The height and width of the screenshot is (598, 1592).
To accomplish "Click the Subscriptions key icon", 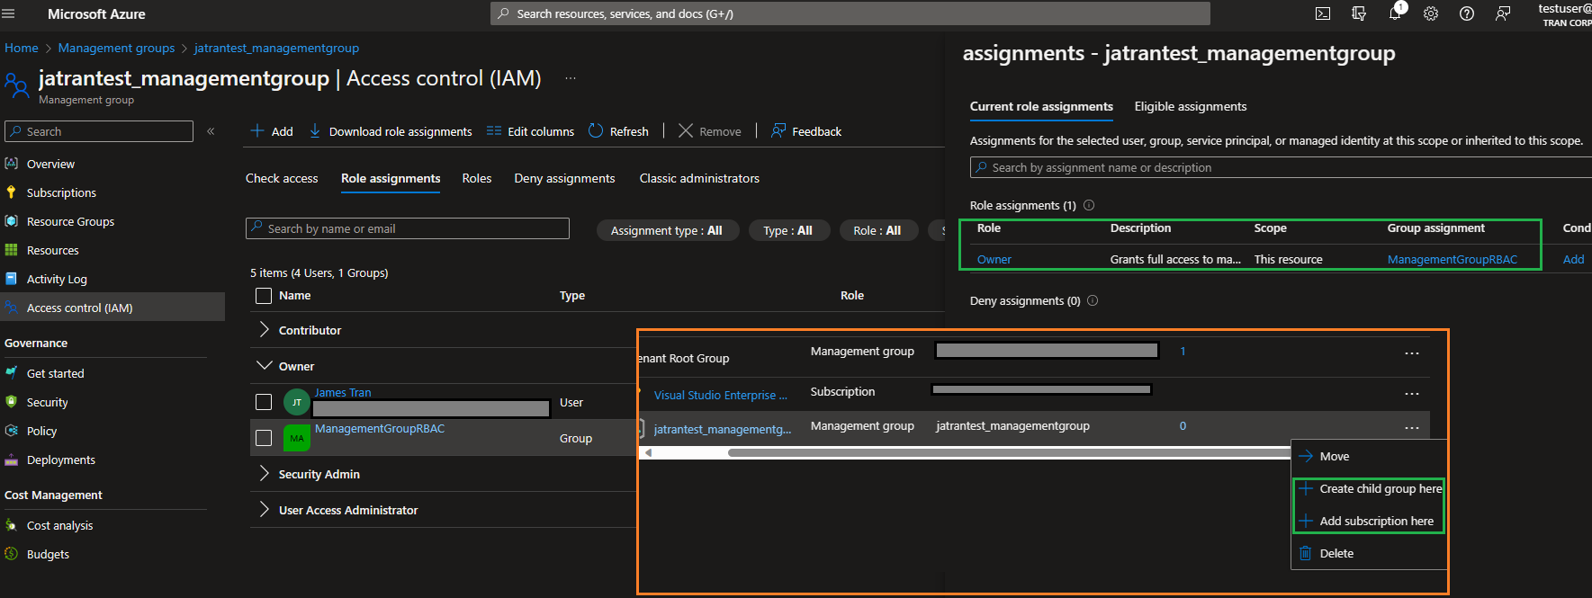I will point(12,192).
